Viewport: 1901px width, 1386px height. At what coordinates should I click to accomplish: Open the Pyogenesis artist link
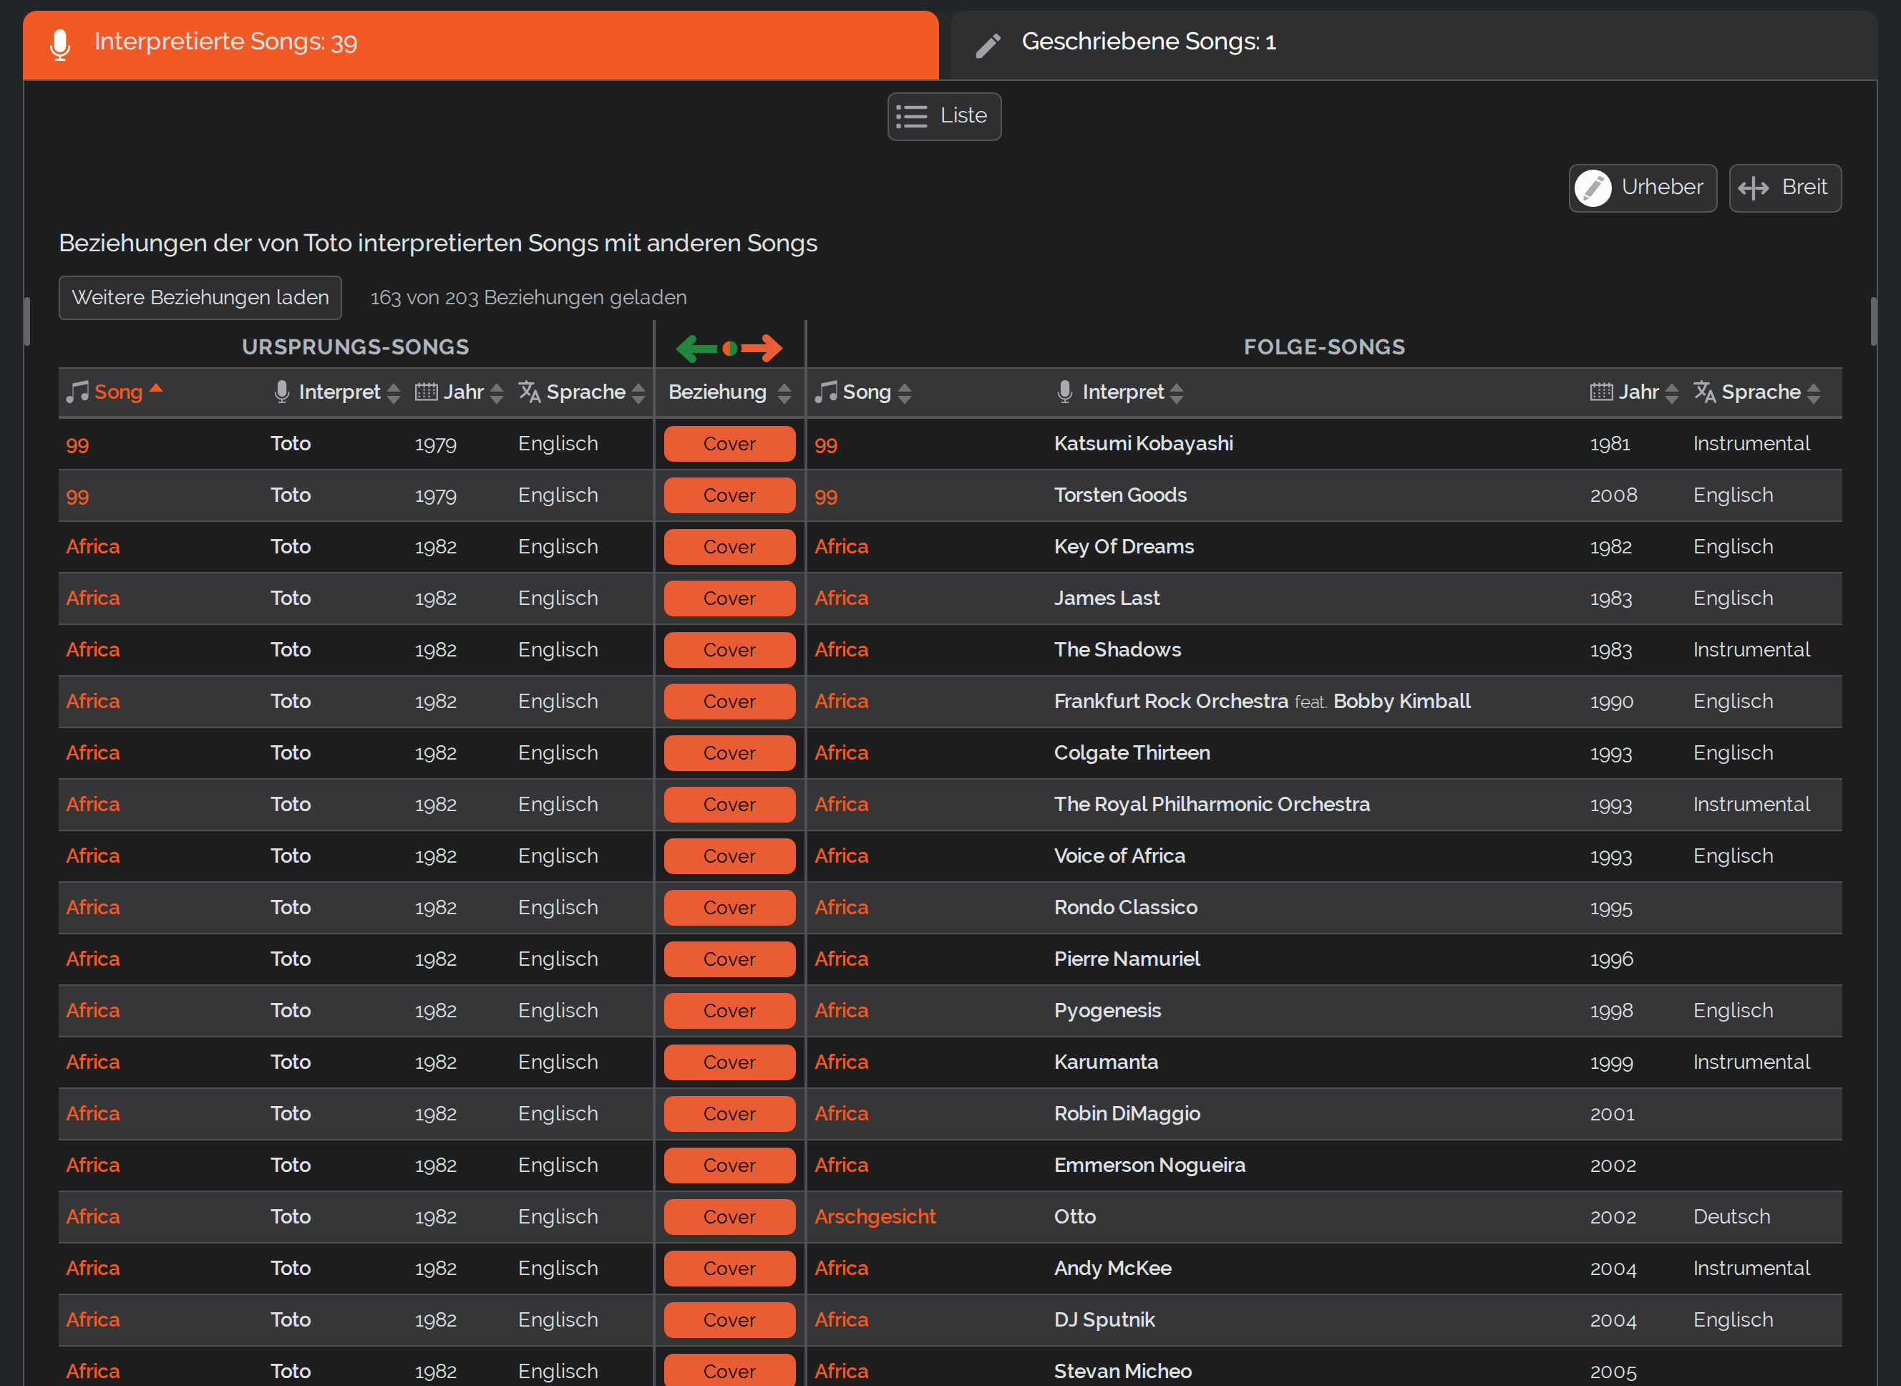1107,1011
